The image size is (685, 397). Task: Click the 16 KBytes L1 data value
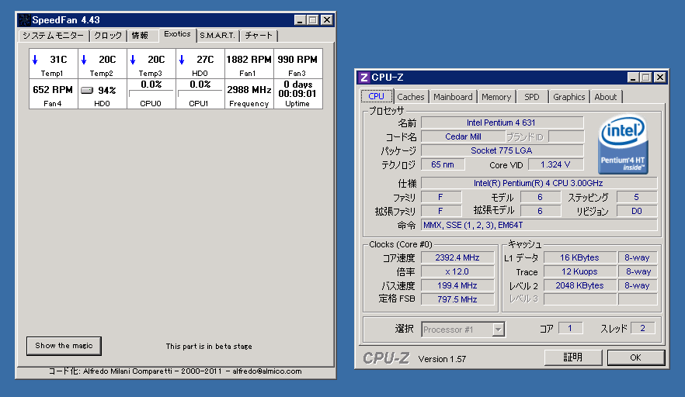(579, 257)
